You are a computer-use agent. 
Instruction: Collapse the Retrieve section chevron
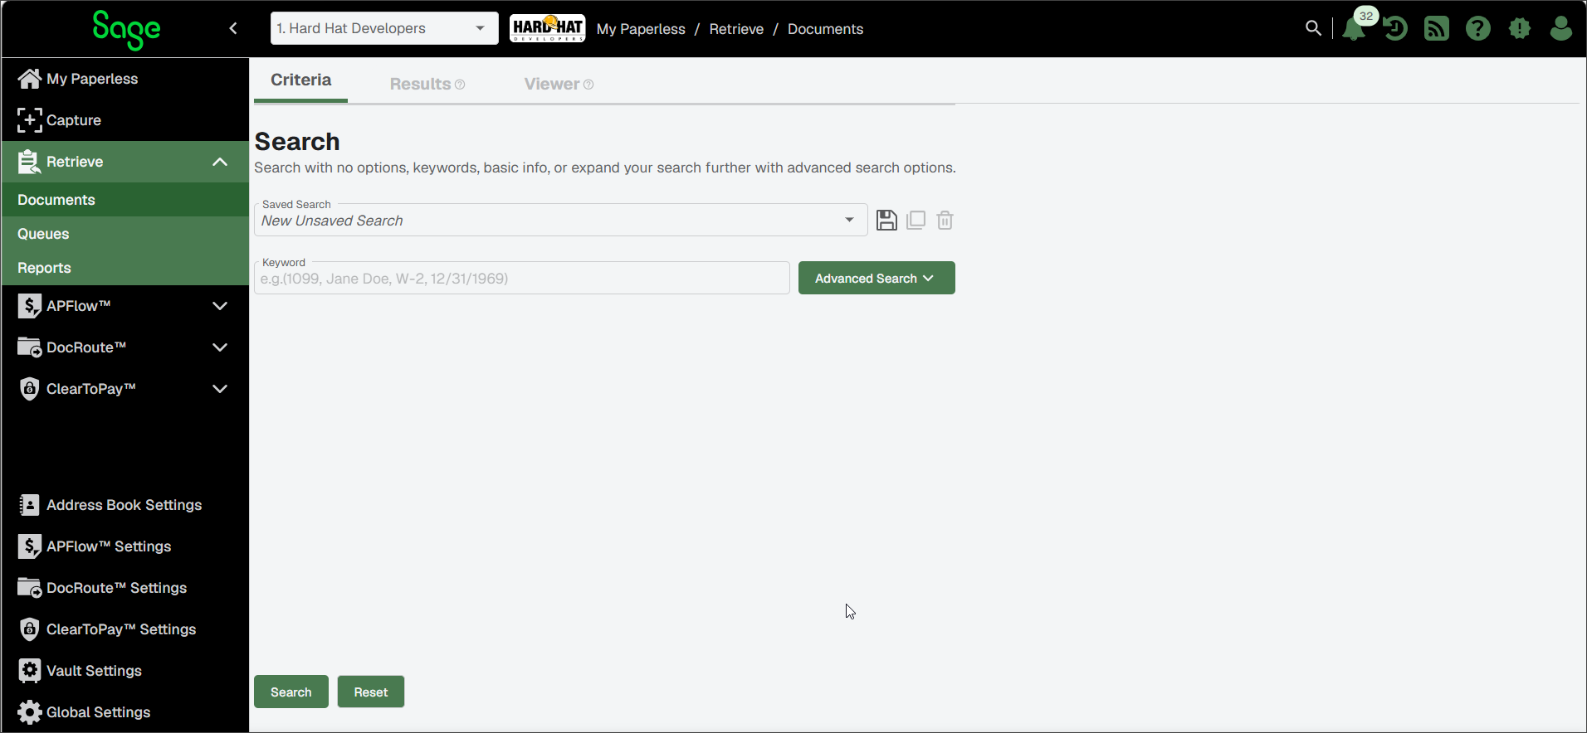coord(220,162)
